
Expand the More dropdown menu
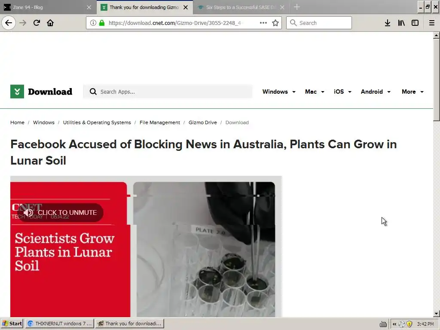point(413,92)
